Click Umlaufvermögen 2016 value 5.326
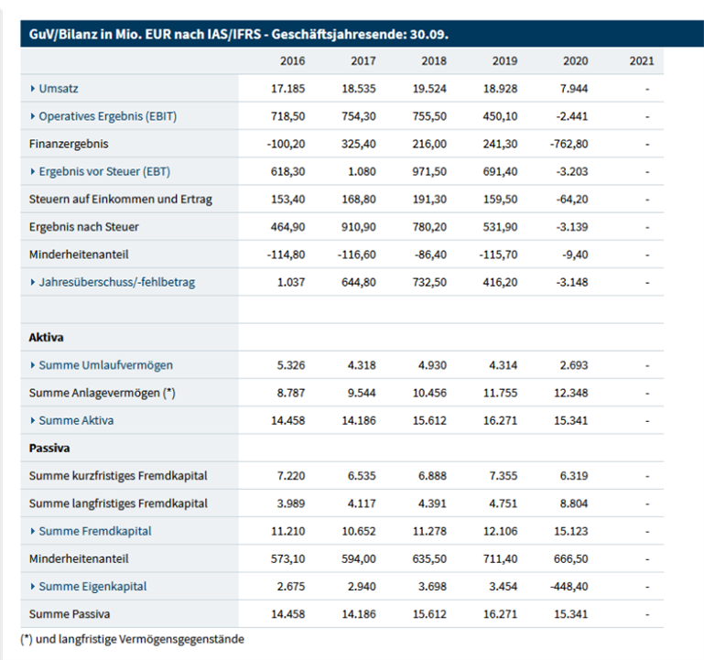The height and width of the screenshot is (660, 704). point(291,365)
